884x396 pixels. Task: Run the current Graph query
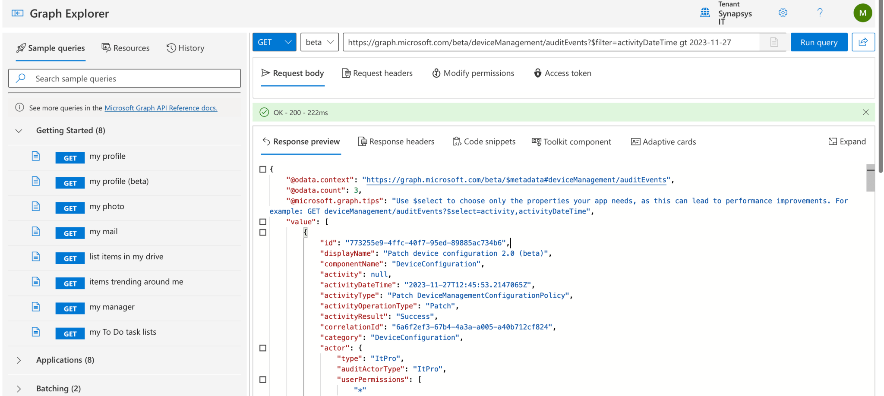pyautogui.click(x=818, y=42)
